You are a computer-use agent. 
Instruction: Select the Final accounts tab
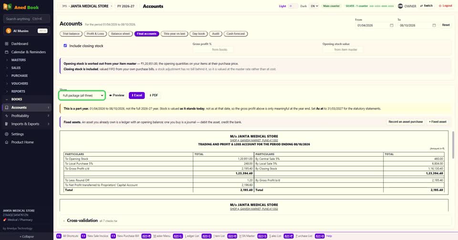click(146, 34)
